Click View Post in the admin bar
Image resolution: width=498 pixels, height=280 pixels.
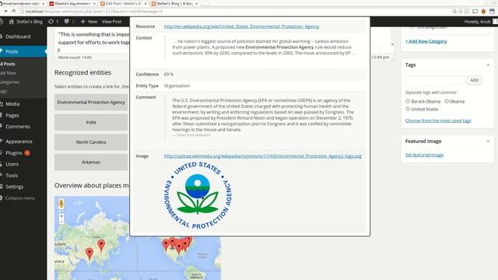(x=112, y=22)
